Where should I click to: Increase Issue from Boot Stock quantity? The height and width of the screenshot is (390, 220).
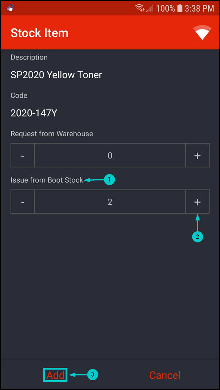[197, 202]
